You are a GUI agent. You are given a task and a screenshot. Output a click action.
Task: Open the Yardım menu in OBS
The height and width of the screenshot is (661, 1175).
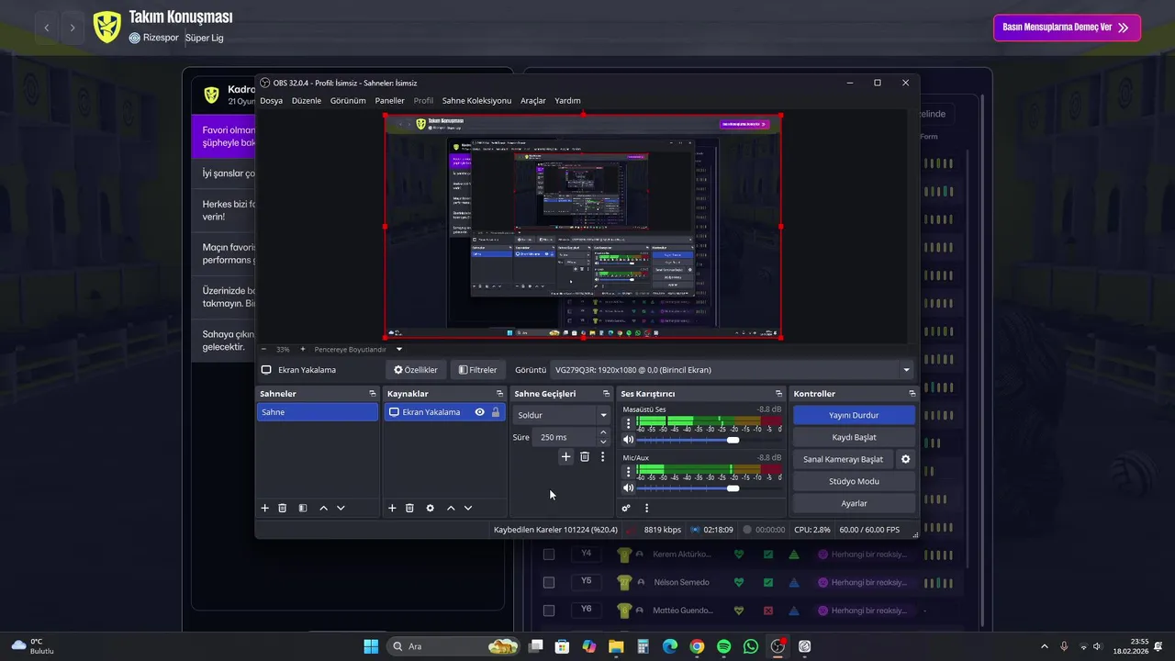click(567, 101)
